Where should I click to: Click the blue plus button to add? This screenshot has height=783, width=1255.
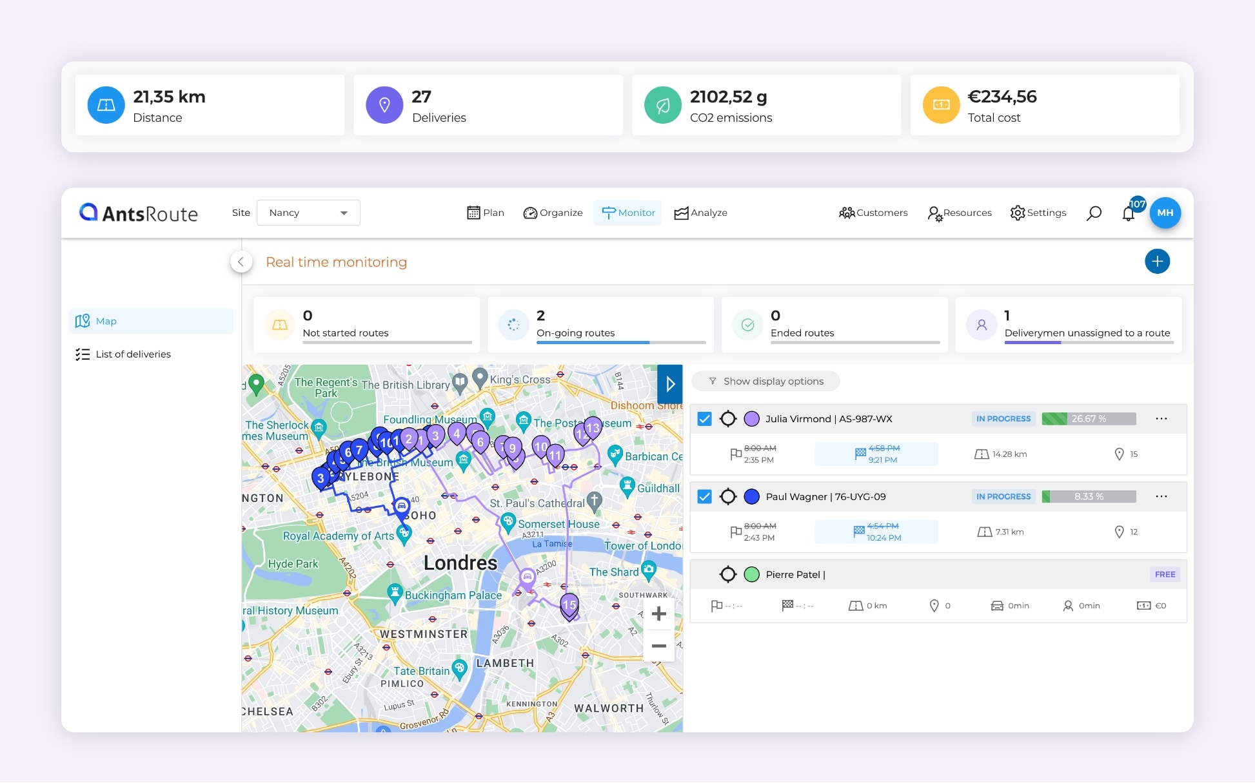pyautogui.click(x=1158, y=262)
